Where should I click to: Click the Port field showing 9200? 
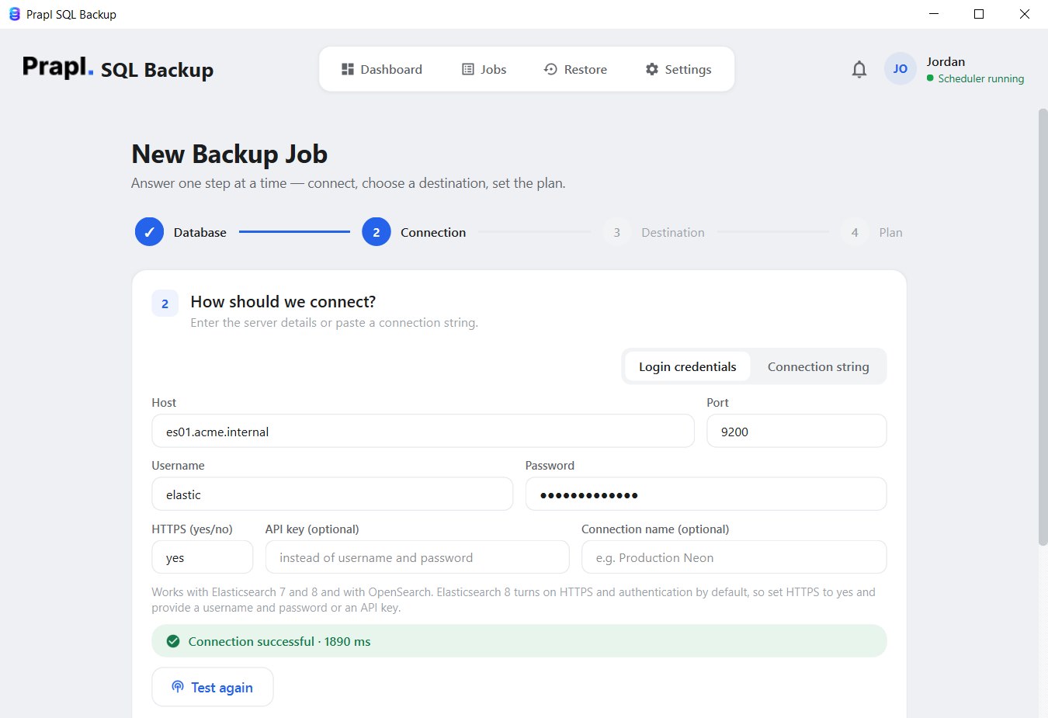point(796,431)
